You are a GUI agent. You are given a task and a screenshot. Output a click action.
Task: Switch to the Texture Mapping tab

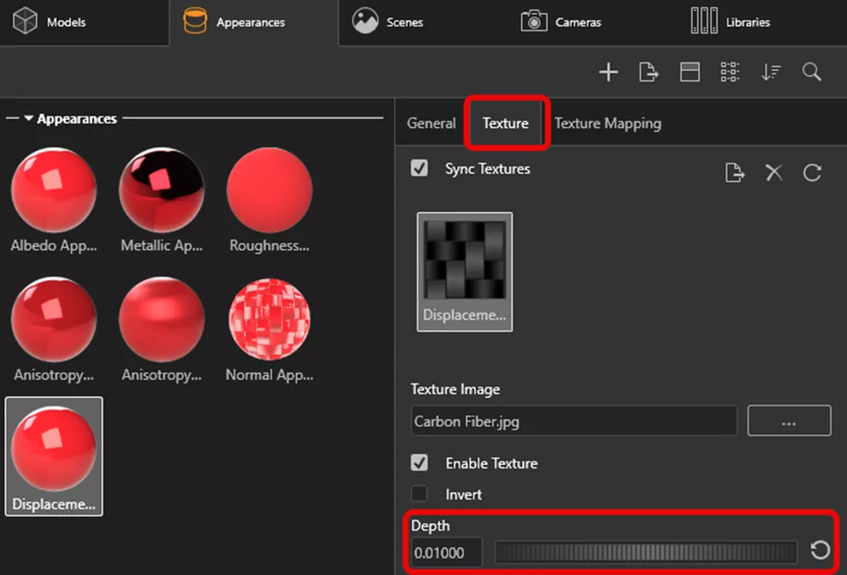point(607,123)
